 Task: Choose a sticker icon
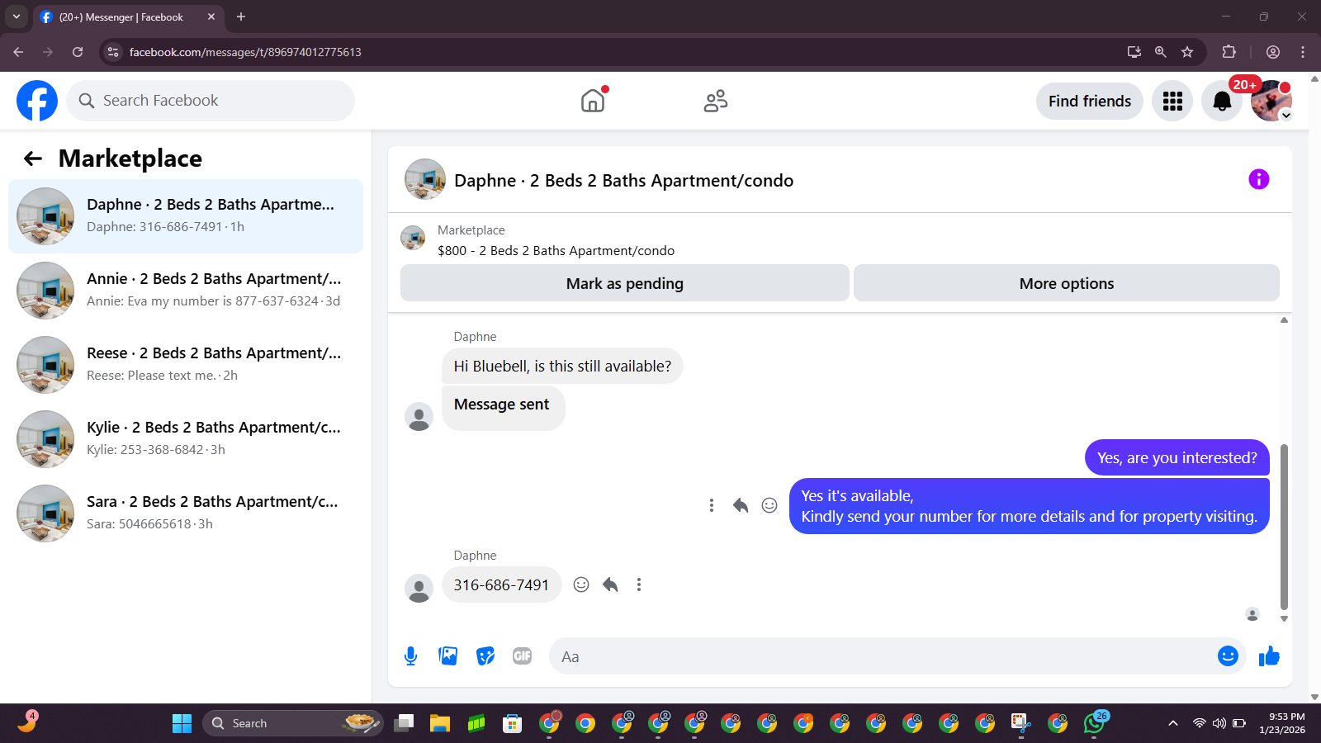pyautogui.click(x=485, y=656)
